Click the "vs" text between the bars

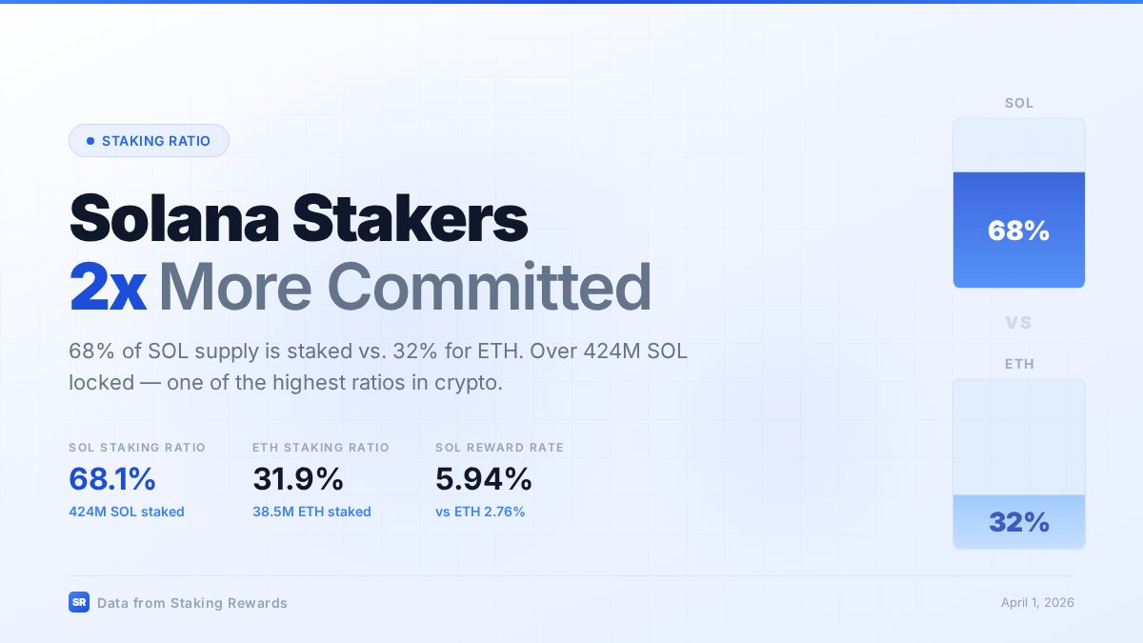pos(1018,322)
